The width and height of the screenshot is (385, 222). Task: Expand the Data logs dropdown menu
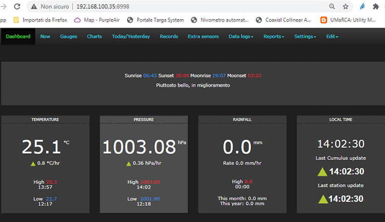click(241, 37)
